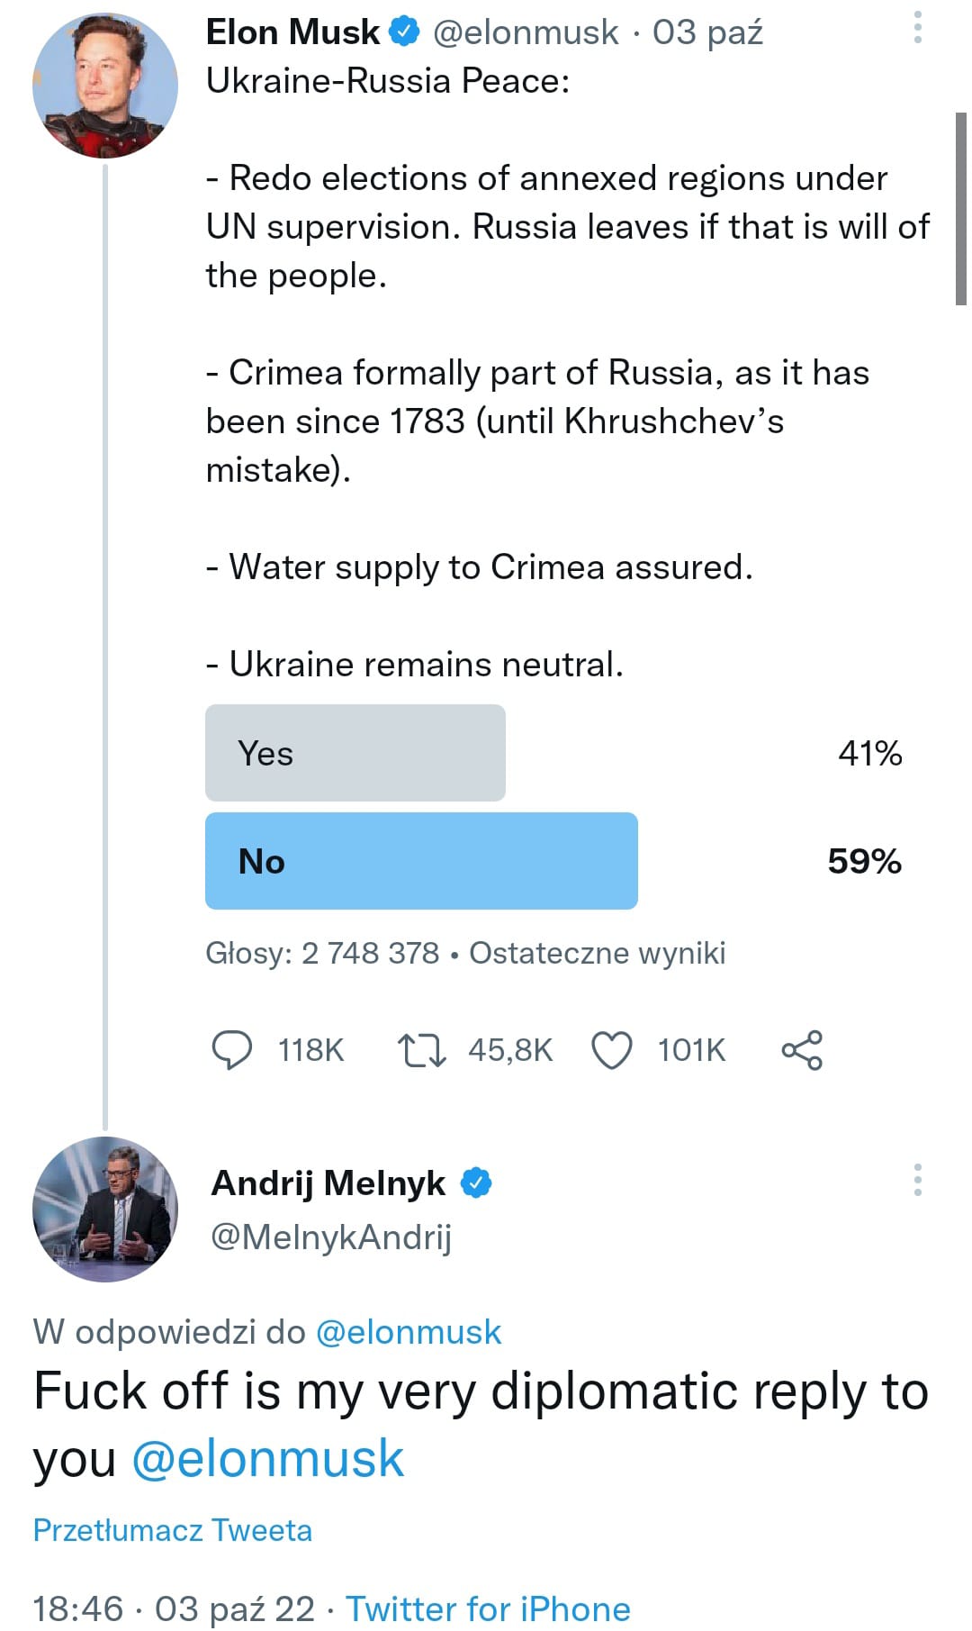
Task: Open Elon Musk's profile picture
Action: [104, 86]
